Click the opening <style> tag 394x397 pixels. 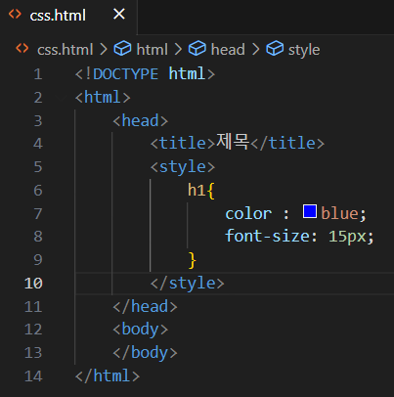tap(183, 167)
